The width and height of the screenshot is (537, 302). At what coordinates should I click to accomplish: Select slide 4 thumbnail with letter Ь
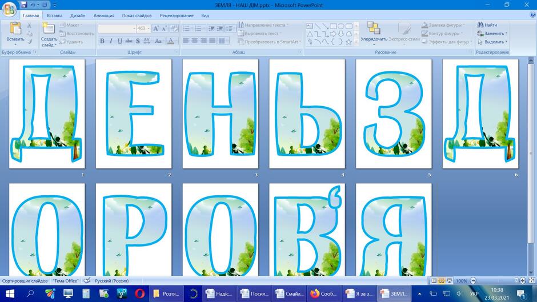pyautogui.click(x=307, y=114)
